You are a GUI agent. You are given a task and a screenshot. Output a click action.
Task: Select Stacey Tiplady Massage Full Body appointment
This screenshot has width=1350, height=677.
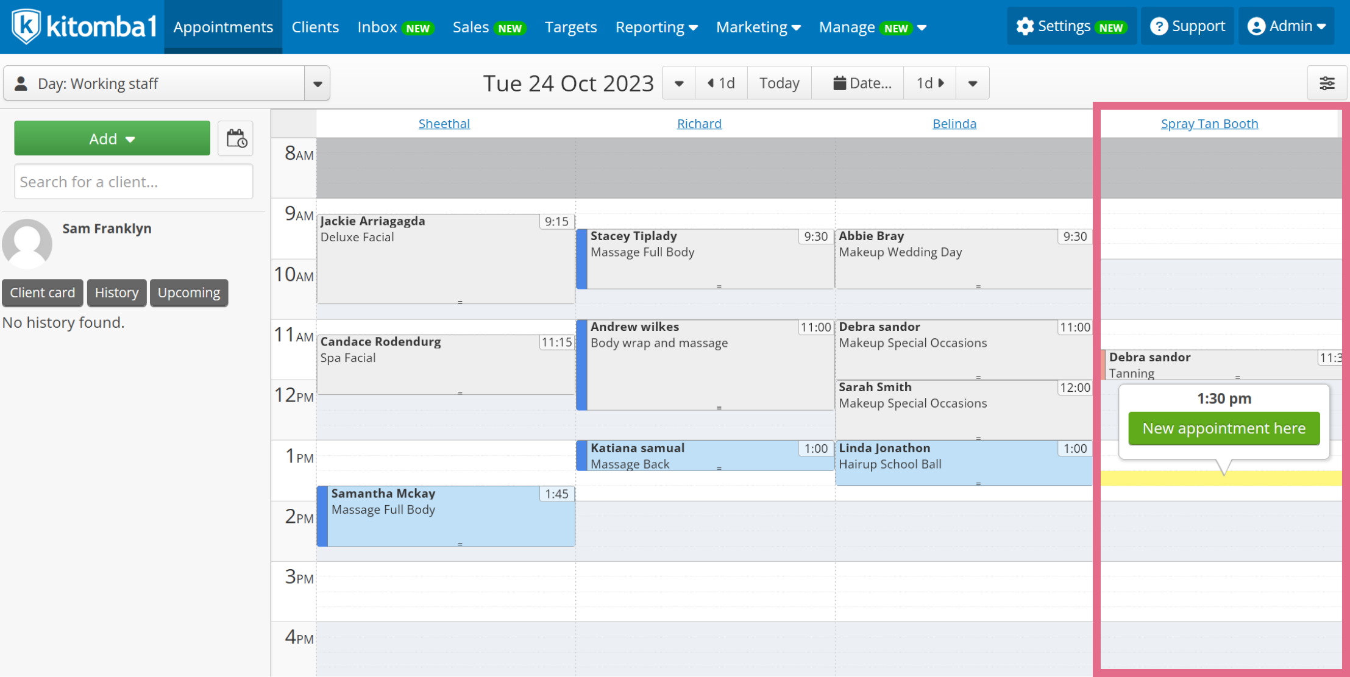[705, 258]
